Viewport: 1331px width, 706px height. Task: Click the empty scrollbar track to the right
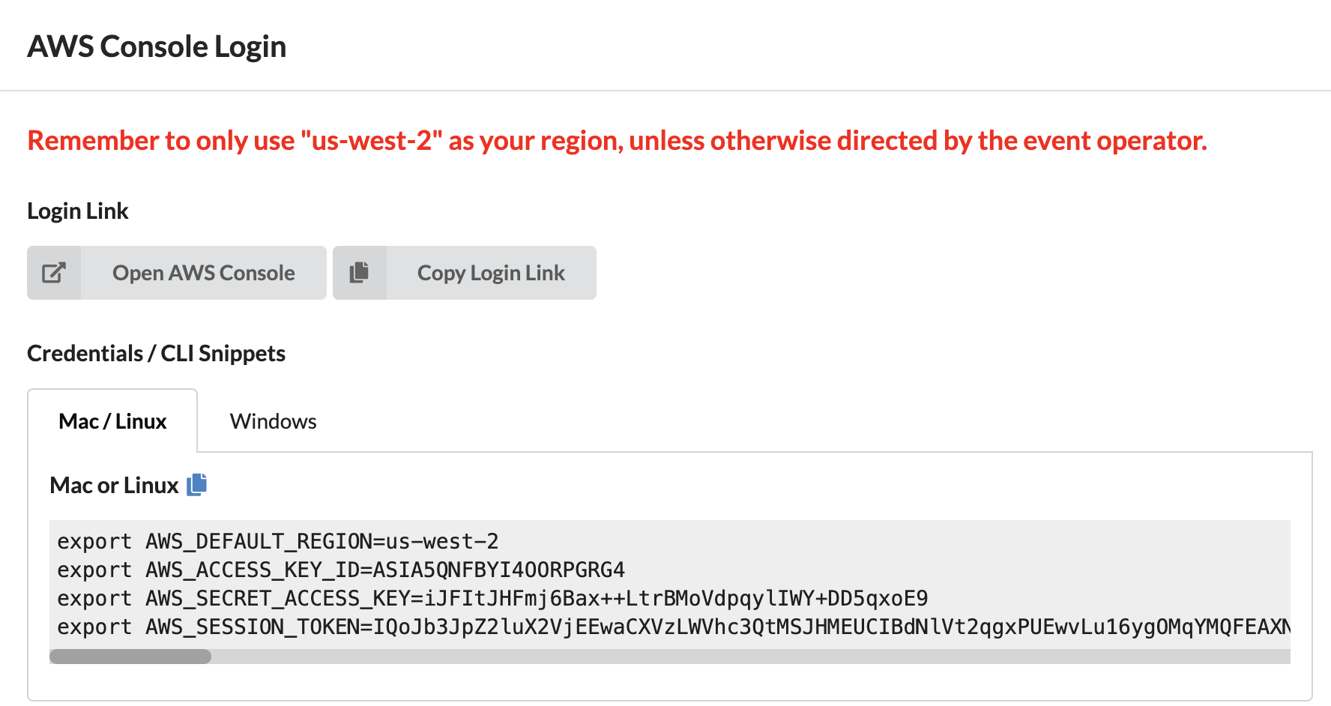tap(751, 657)
